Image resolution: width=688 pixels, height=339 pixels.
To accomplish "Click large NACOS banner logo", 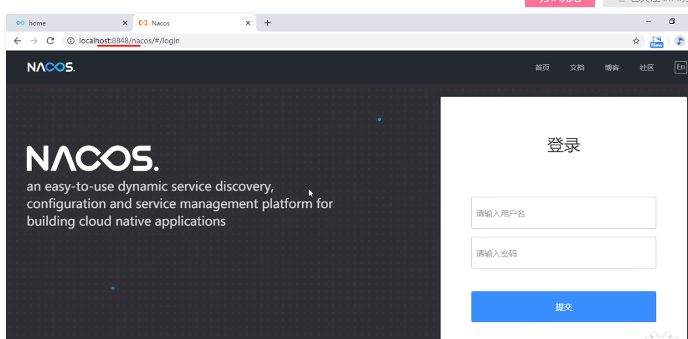I will 93,159.
